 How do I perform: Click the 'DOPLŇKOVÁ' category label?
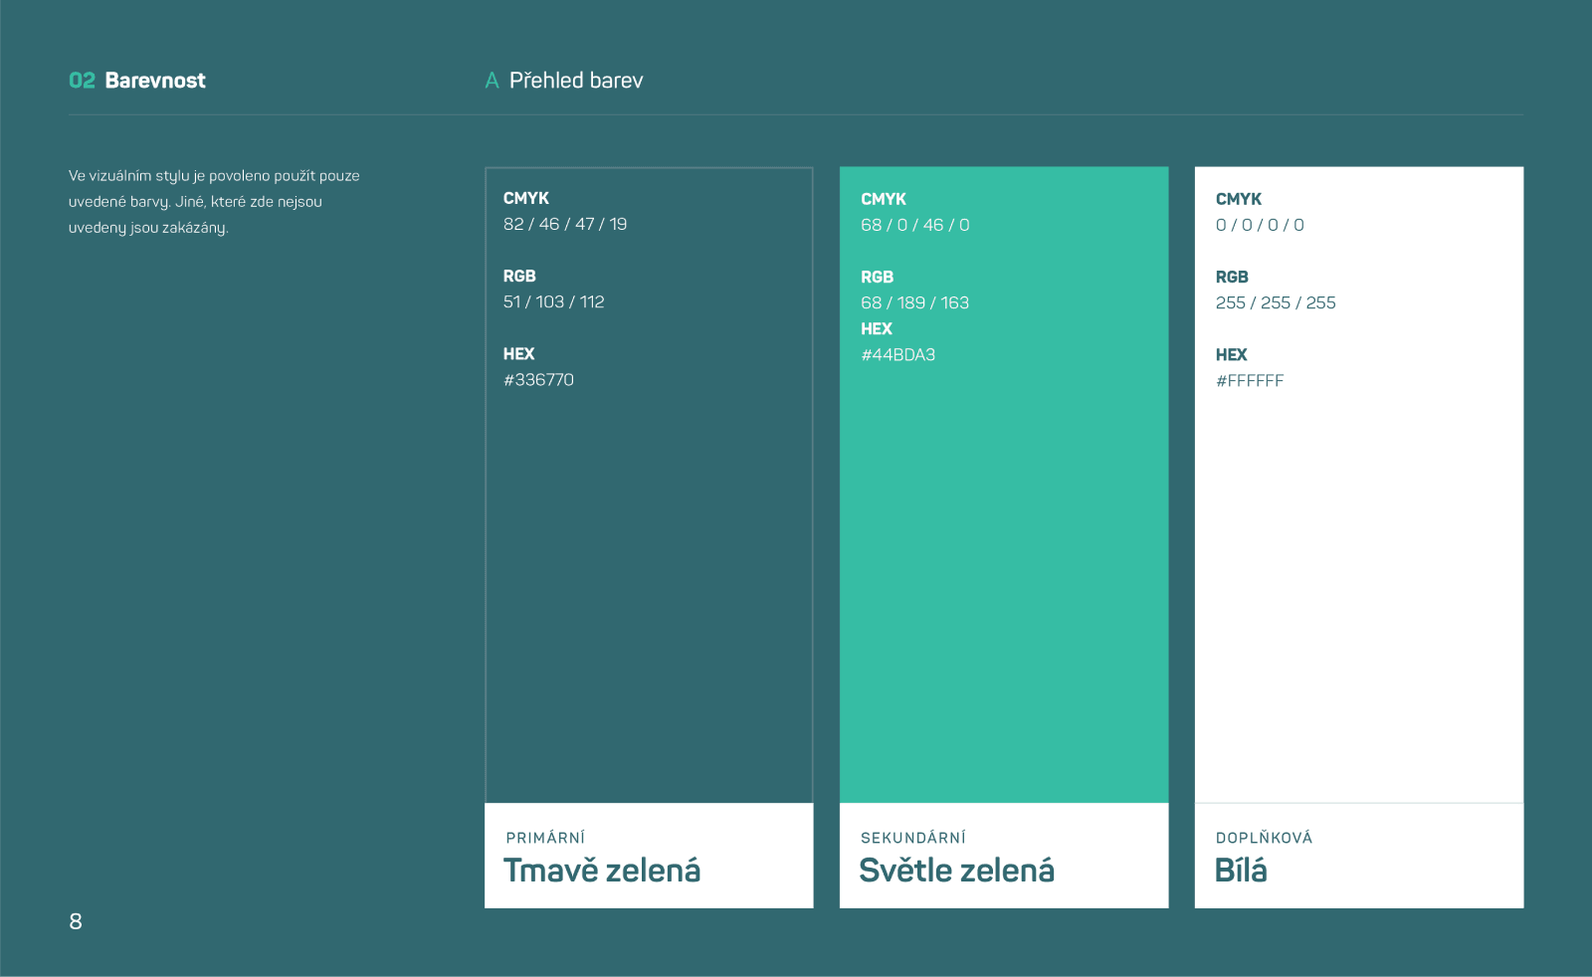[1264, 838]
